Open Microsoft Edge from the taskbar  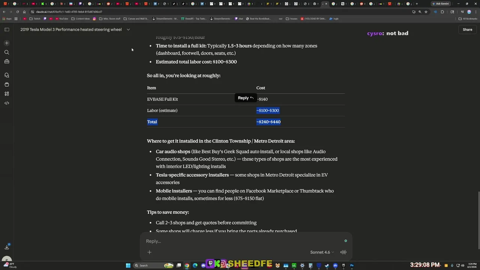pos(195,265)
